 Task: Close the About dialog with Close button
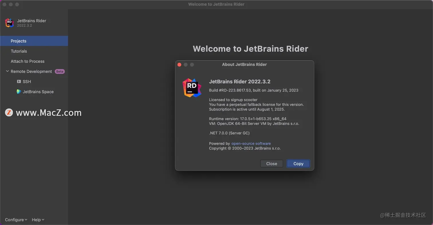[x=271, y=164]
